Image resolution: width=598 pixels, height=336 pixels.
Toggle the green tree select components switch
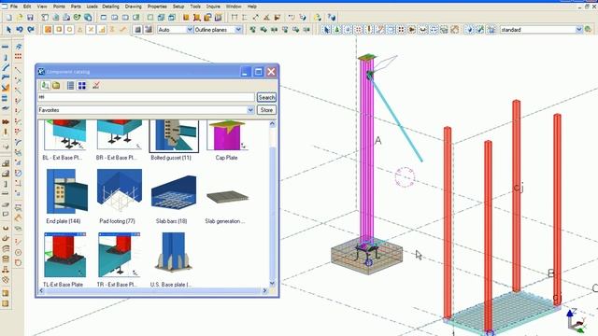337,29
